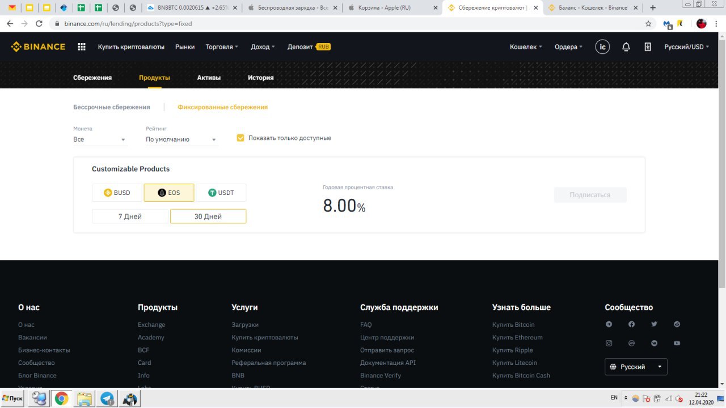Open Chrome menu three-dot icon
This screenshot has width=726, height=408.
click(717, 24)
